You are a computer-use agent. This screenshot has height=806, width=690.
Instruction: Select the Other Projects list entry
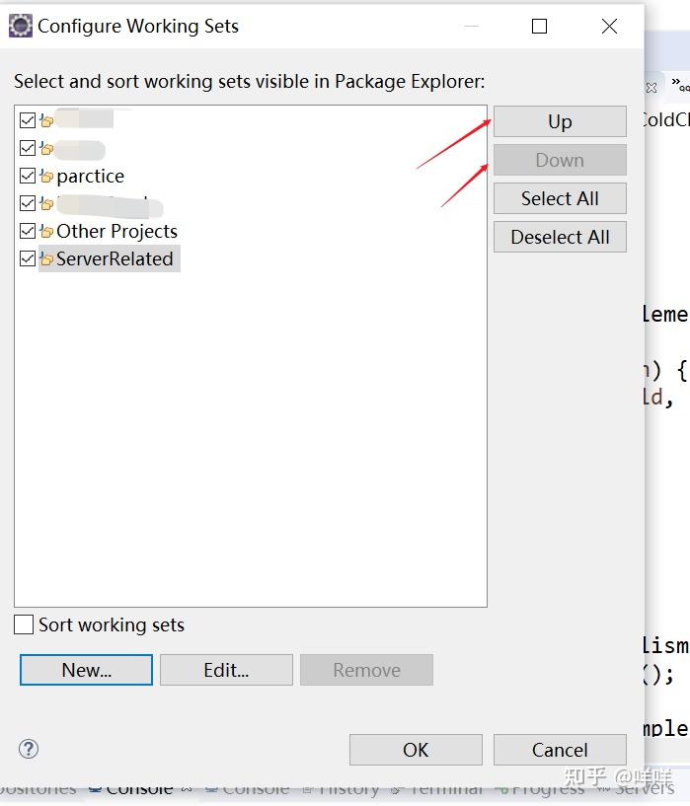pyautogui.click(x=116, y=232)
